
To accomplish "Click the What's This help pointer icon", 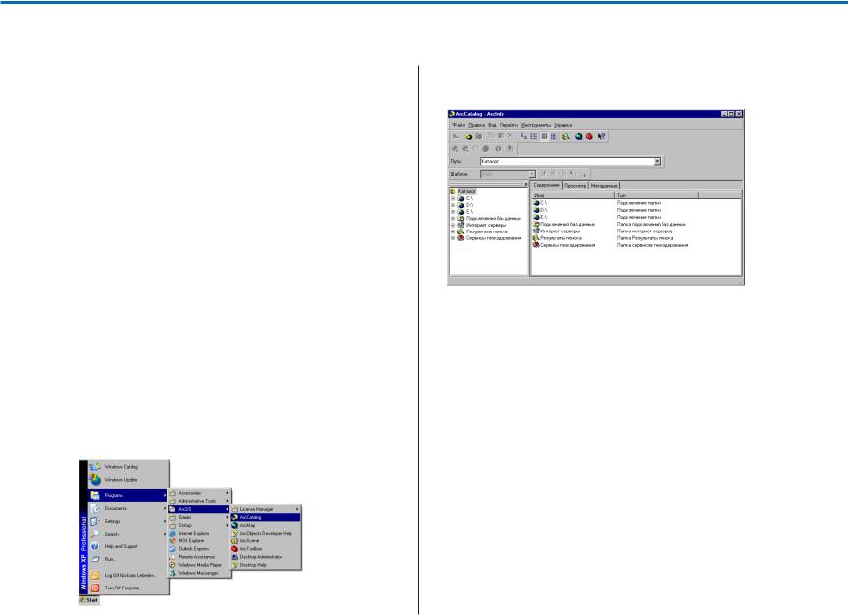I will click(x=601, y=136).
